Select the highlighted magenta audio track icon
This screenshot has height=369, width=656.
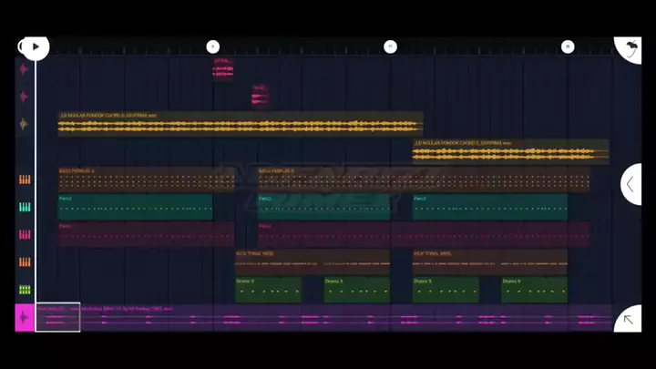pos(25,318)
